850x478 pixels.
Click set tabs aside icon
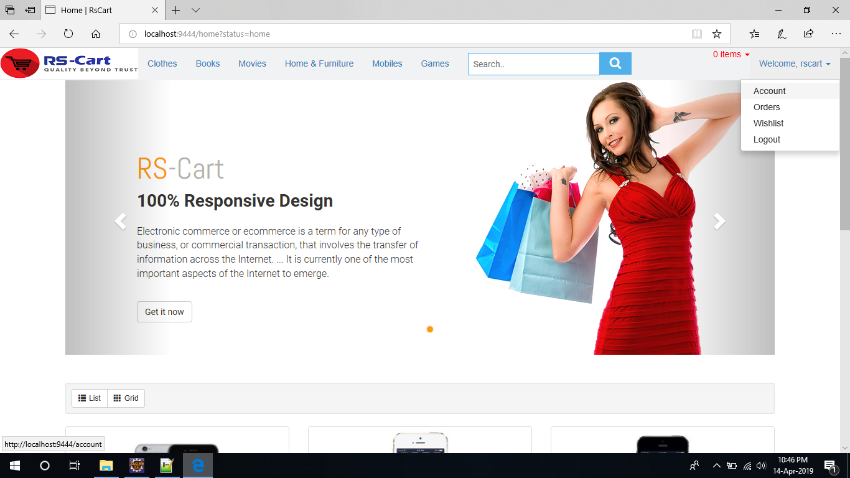pos(30,10)
